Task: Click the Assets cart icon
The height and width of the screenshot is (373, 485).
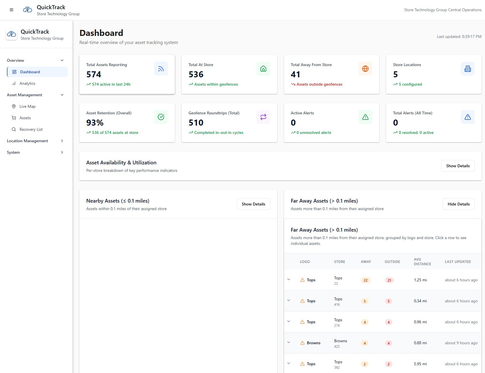Action: point(14,118)
